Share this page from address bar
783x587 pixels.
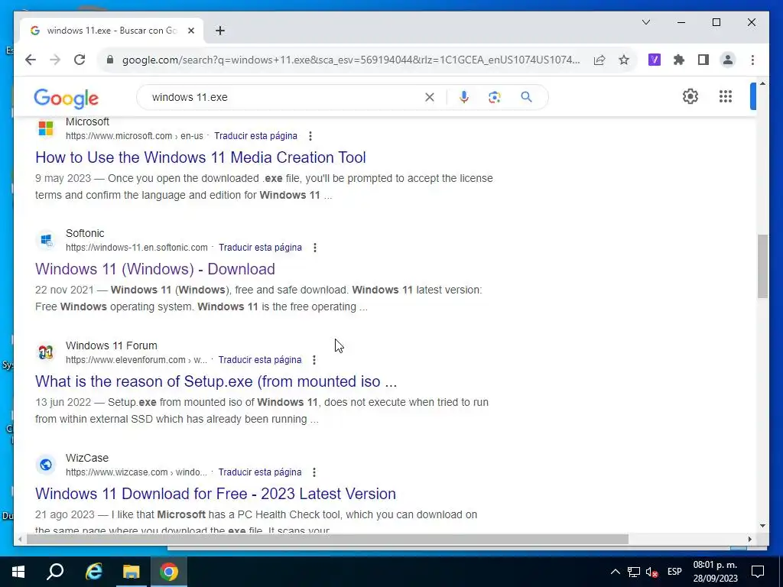click(599, 60)
